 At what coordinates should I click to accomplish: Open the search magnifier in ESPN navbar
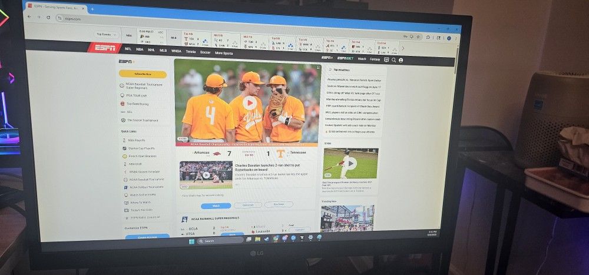click(x=393, y=59)
